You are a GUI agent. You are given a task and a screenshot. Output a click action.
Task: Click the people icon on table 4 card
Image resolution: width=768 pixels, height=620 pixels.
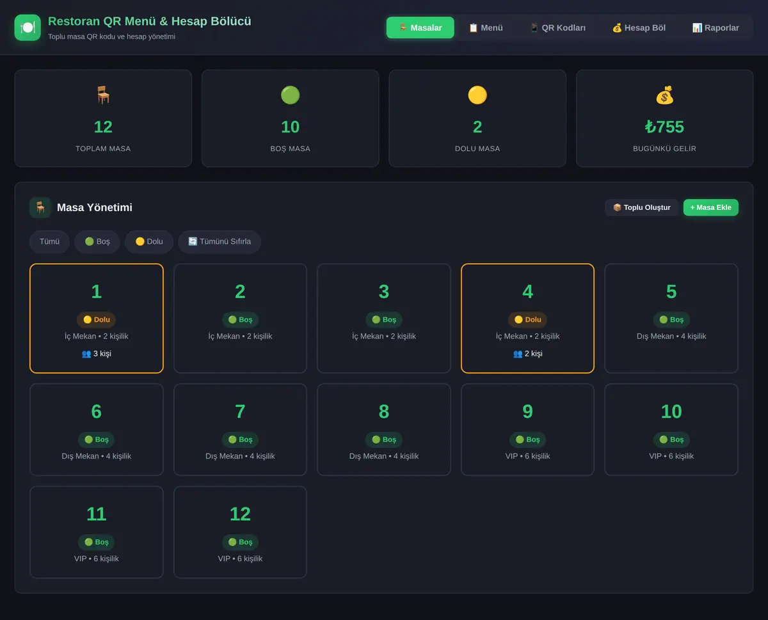[518, 354]
